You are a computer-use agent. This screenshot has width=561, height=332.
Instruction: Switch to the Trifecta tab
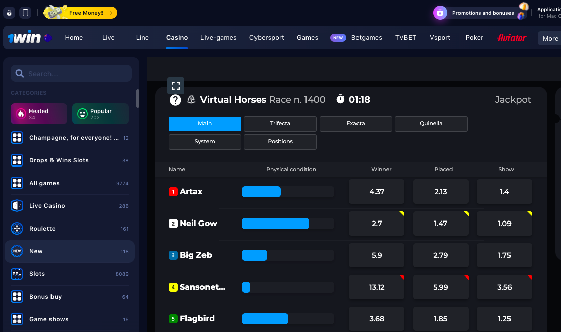tap(280, 124)
